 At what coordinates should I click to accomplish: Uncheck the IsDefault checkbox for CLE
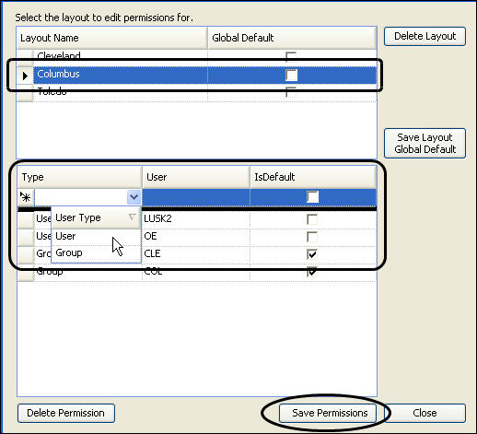pyautogui.click(x=312, y=254)
